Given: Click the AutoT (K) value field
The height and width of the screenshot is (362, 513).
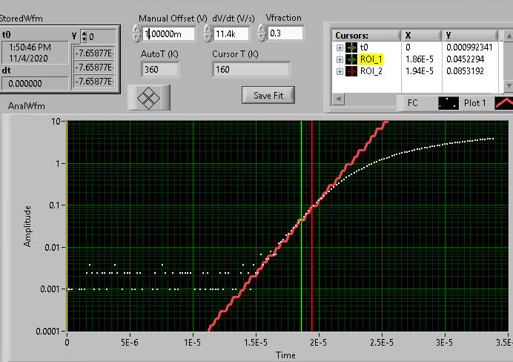Looking at the screenshot, I should [x=159, y=69].
